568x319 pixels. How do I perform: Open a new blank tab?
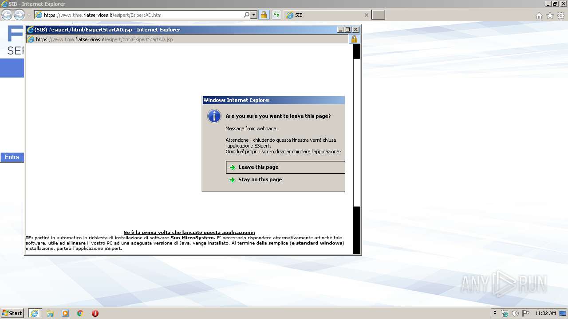378,15
